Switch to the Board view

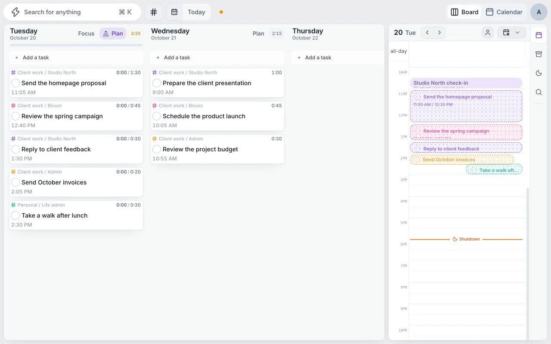[464, 12]
